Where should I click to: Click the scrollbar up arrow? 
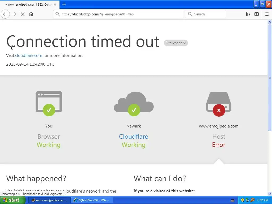(270, 22)
